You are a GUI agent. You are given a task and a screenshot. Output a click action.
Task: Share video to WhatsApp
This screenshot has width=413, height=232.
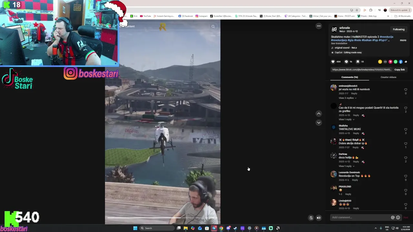pyautogui.click(x=396, y=62)
